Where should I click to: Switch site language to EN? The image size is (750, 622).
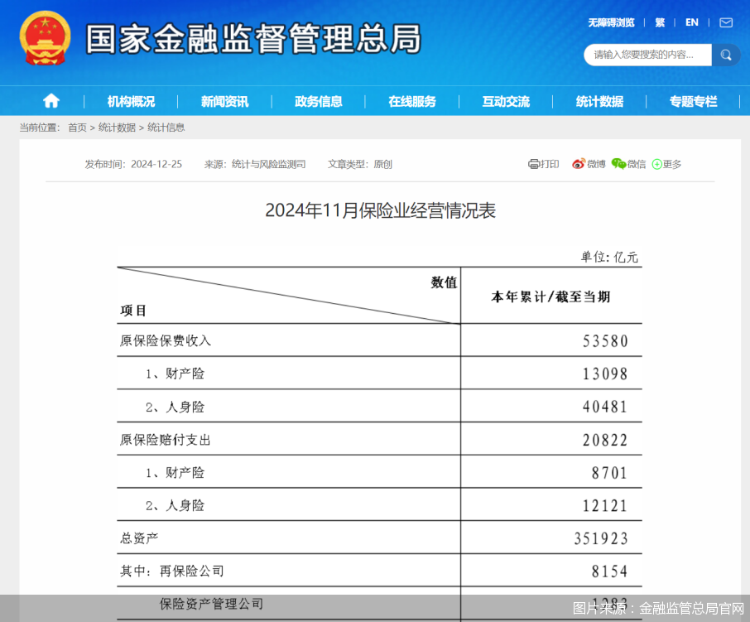pos(691,22)
